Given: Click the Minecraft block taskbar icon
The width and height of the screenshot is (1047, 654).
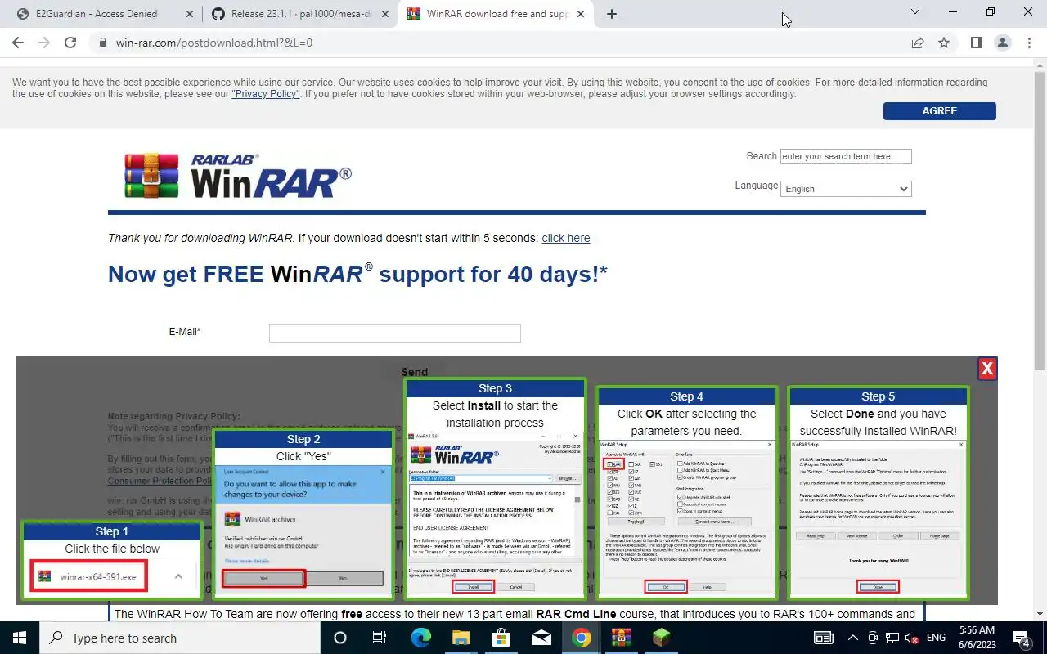Looking at the screenshot, I should 661,638.
